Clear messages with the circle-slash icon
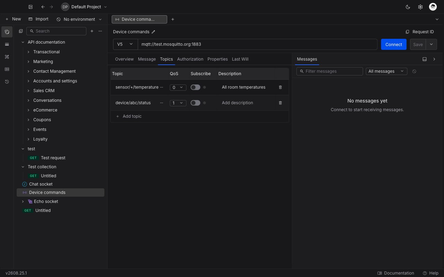 tap(414, 71)
